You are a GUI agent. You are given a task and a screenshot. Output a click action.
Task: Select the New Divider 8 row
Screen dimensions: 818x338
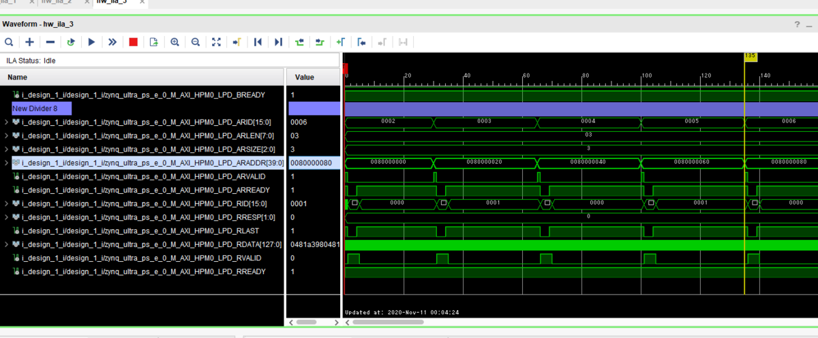pyautogui.click(x=41, y=109)
